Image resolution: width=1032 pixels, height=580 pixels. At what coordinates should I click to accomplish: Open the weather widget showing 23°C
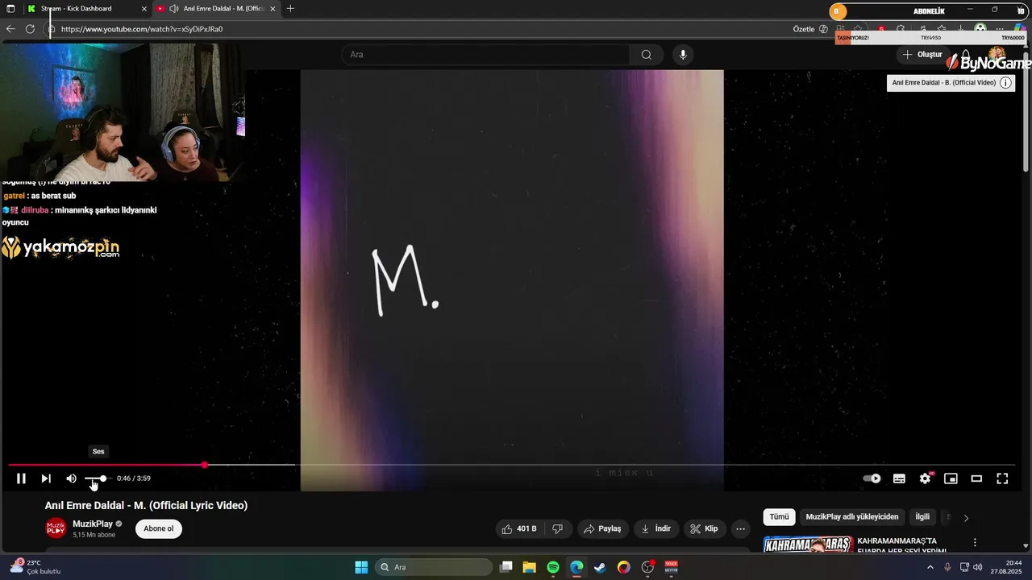tap(35, 567)
